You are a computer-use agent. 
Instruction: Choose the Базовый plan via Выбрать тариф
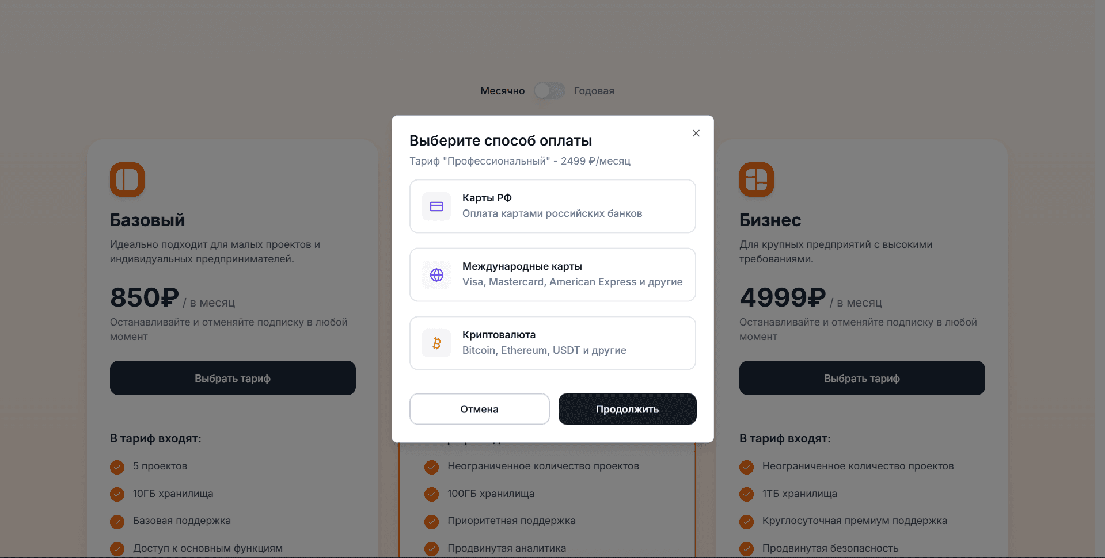click(x=233, y=378)
